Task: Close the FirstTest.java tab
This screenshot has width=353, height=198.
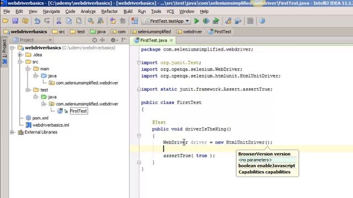Action: coord(171,40)
